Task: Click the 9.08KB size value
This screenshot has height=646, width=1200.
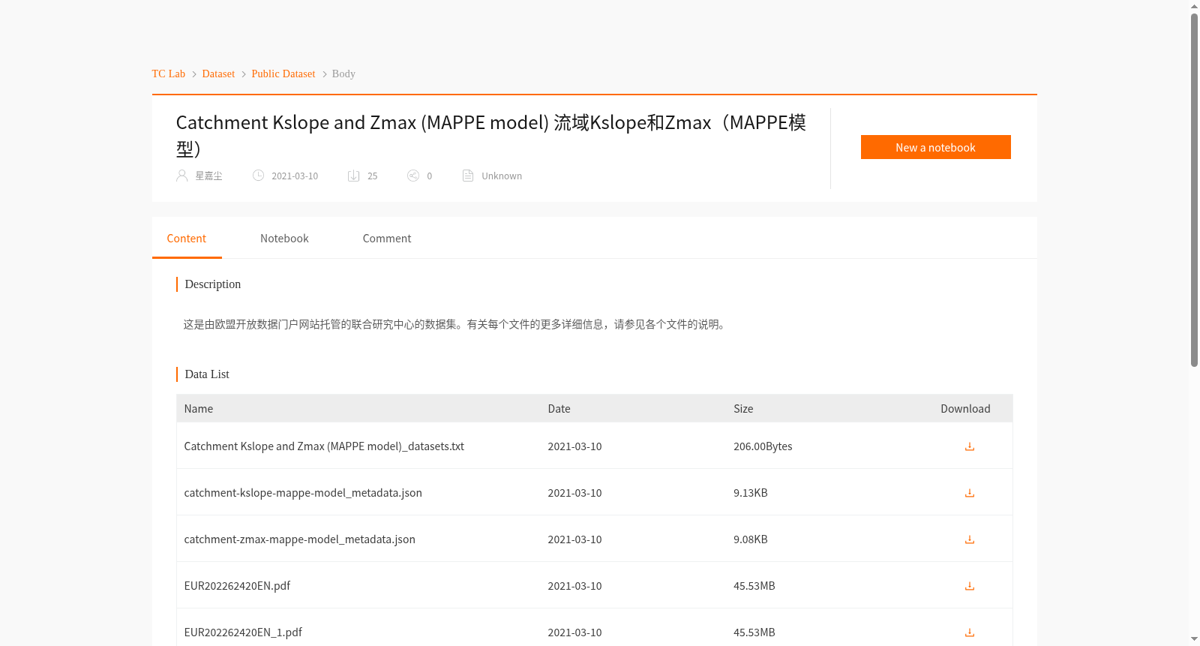Action: tap(751, 539)
